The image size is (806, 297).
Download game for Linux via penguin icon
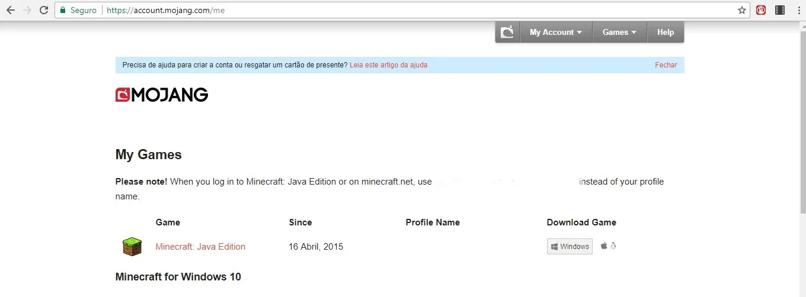coord(613,246)
